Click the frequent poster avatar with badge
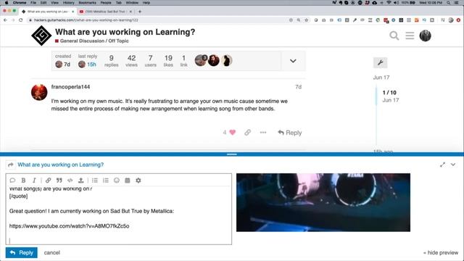Viewport: 464px width, 261px height. 201,61
